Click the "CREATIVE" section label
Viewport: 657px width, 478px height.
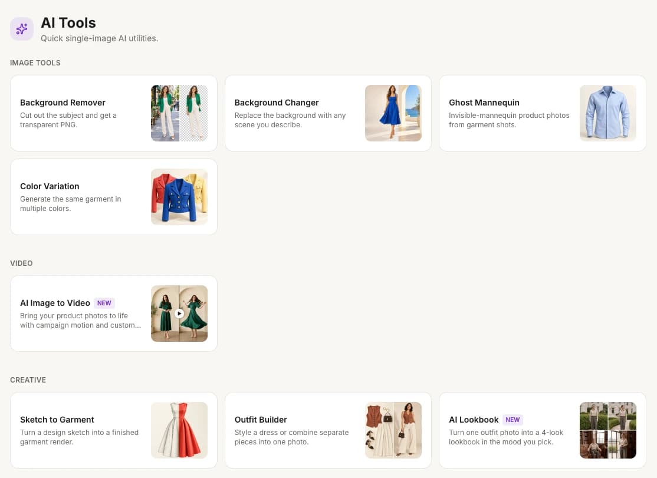[28, 380]
